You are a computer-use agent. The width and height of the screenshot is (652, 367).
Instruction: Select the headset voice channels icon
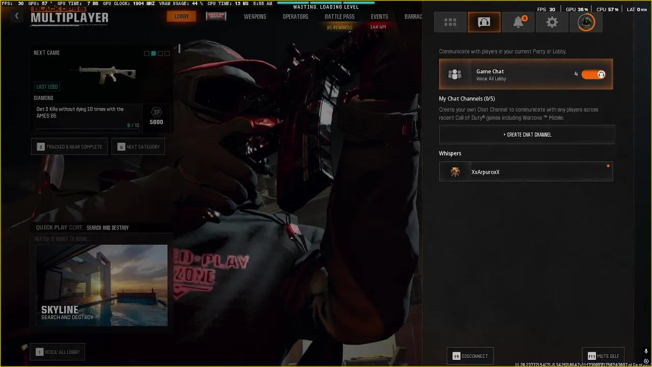coord(484,22)
